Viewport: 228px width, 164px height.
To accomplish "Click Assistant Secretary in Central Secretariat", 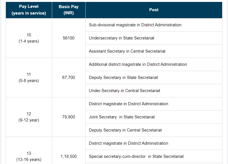I will pyautogui.click(x=127, y=51).
